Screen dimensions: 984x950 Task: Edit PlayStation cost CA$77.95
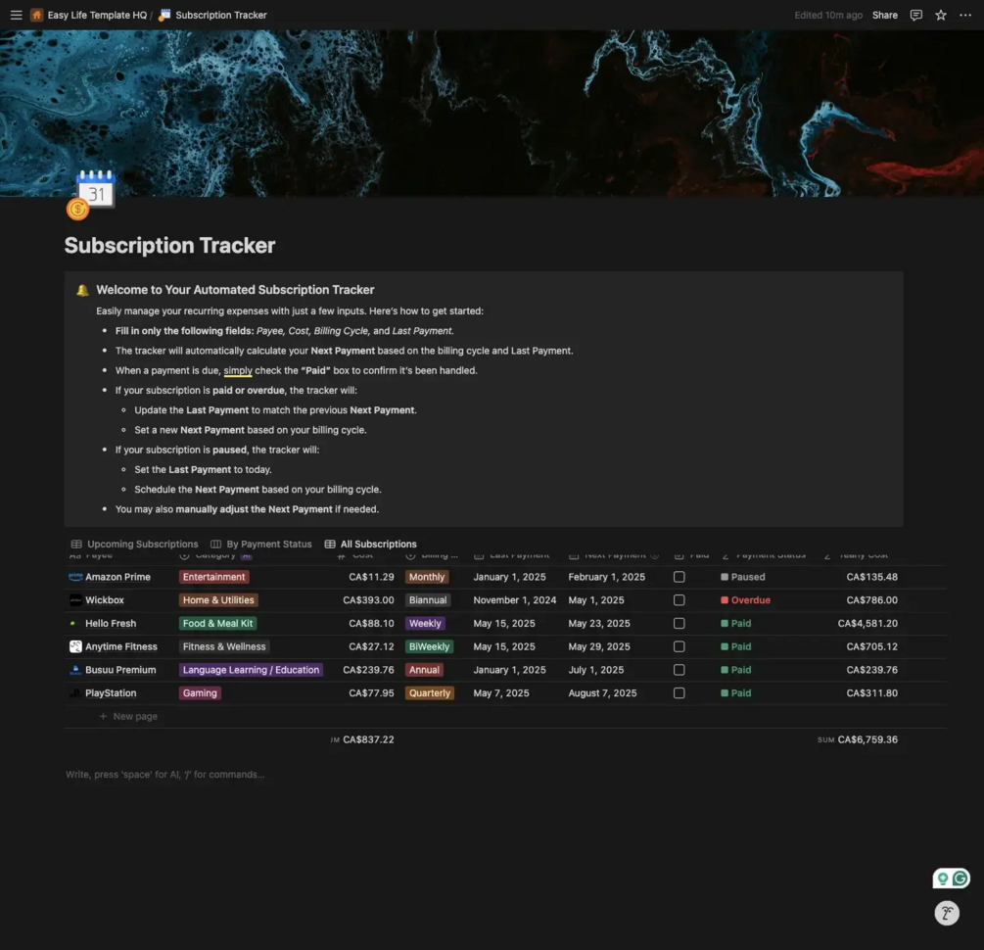coord(371,693)
